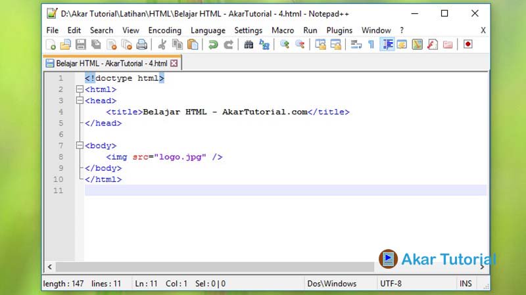Screen dimensions: 526x295
Task: Click the </html> closing tag
Action: 103,179
